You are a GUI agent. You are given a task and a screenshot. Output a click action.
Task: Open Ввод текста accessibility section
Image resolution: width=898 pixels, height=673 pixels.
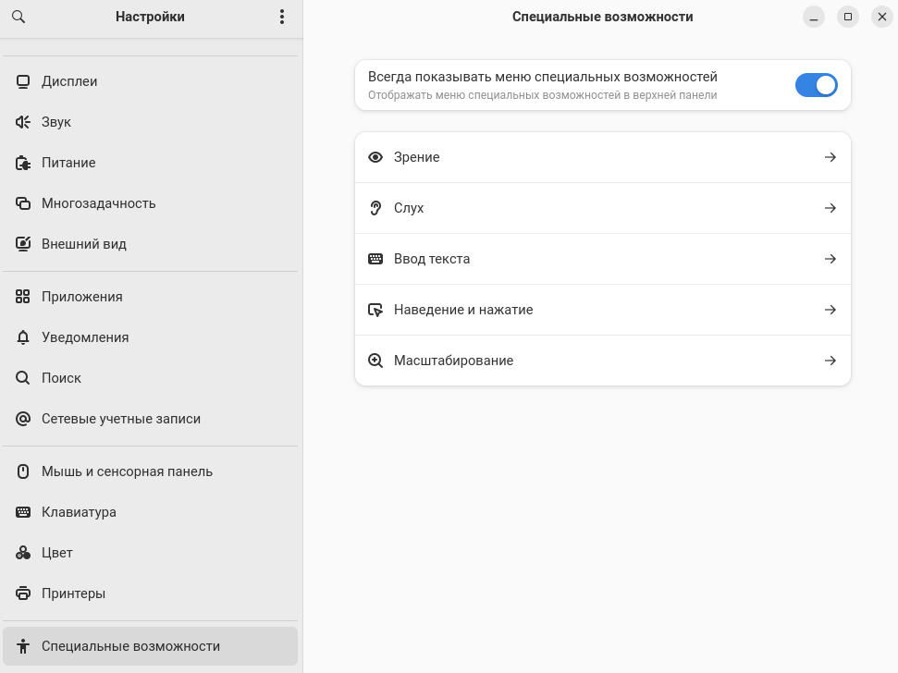[432, 259]
